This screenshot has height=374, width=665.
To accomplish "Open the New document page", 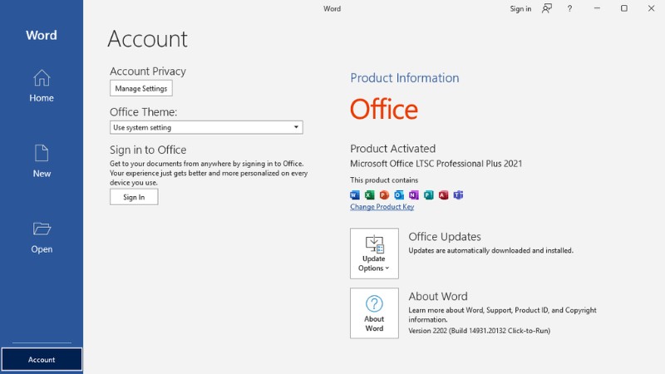I will (42, 161).
